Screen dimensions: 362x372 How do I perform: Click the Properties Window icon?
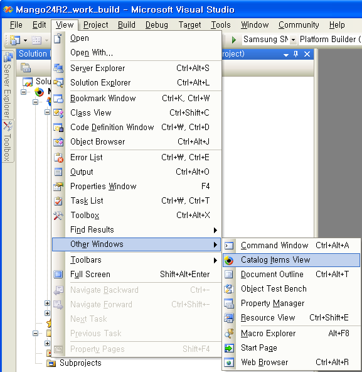tap(58, 186)
